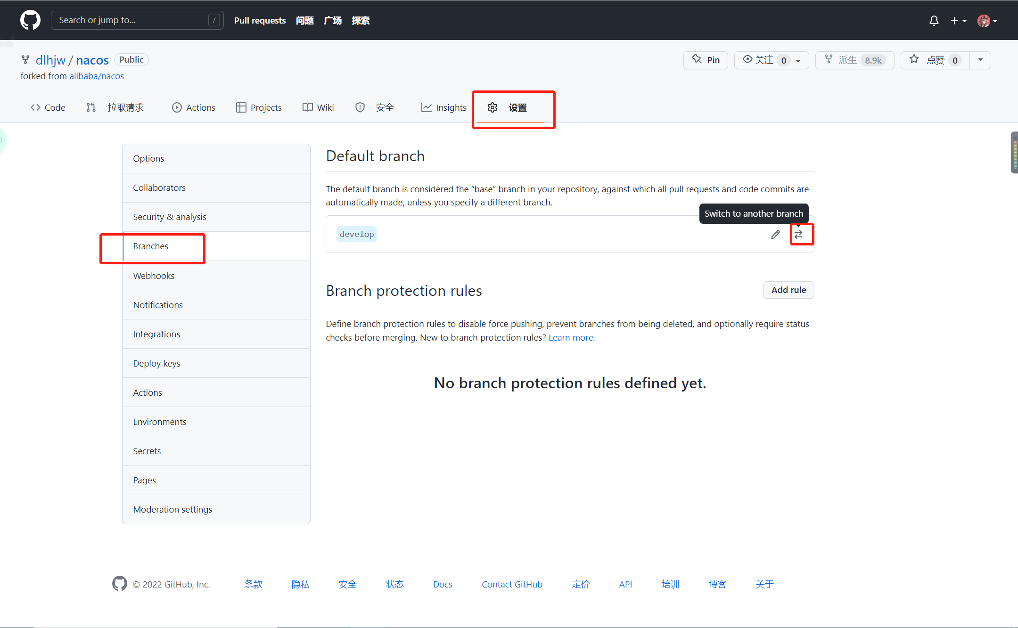Rename default branch with pencil icon
Screen dimensions: 1018x628
pos(775,234)
